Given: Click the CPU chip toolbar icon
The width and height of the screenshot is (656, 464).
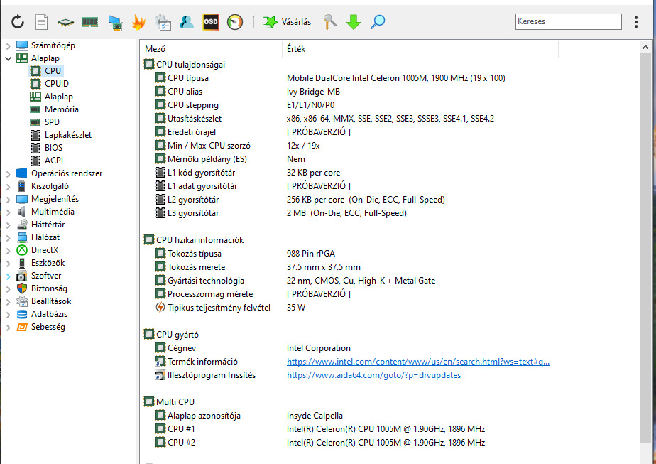Looking at the screenshot, I should pyautogui.click(x=65, y=22).
